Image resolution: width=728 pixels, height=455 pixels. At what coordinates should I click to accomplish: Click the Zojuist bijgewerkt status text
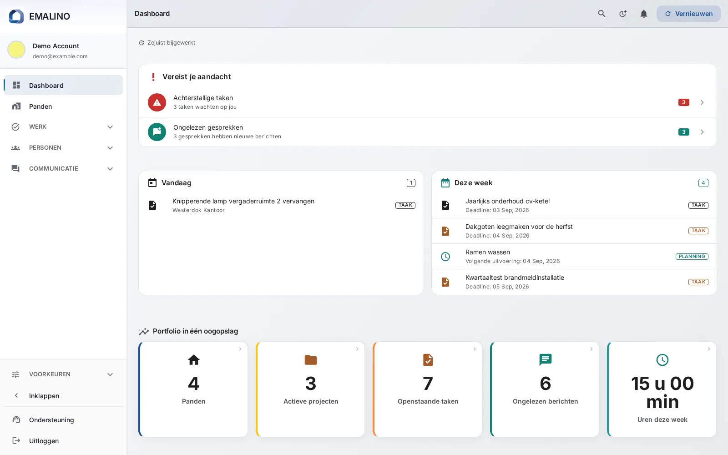point(171,43)
